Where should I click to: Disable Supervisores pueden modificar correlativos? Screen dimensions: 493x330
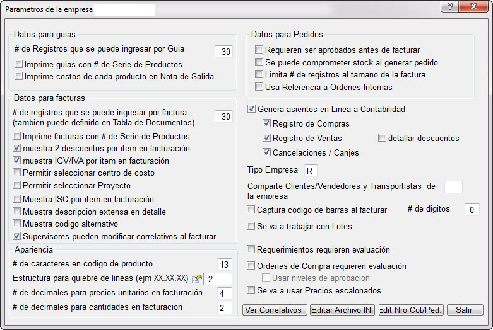18,237
